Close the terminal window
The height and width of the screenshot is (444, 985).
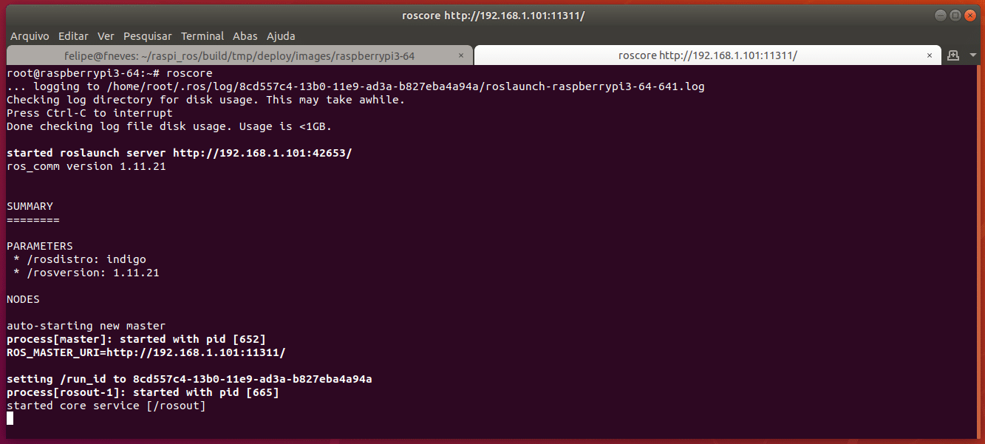(969, 15)
